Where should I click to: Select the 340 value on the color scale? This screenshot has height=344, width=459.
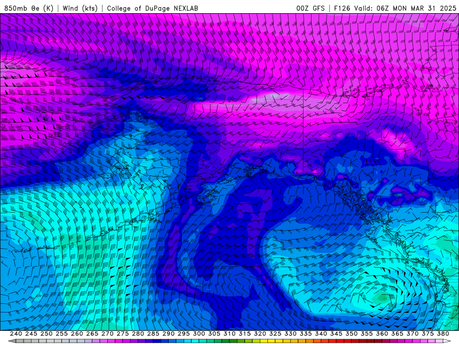point(321,334)
